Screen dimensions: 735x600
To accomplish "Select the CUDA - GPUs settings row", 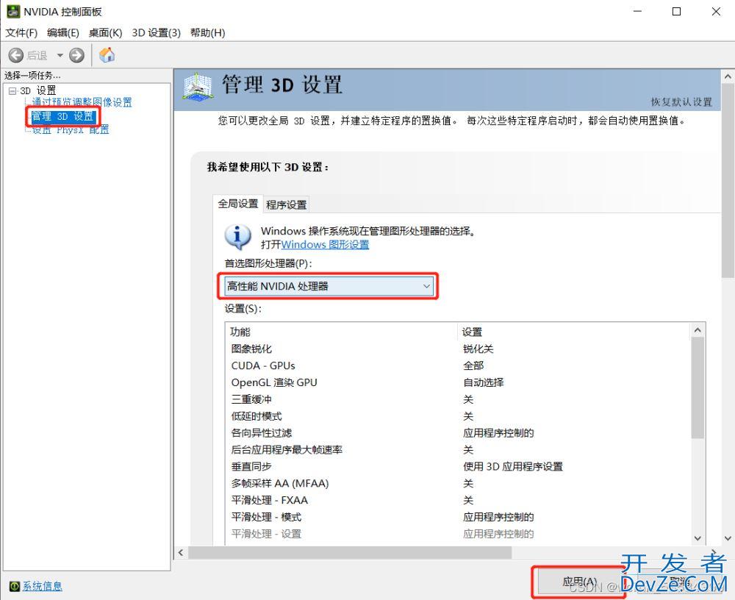I will pyautogui.click(x=458, y=365).
